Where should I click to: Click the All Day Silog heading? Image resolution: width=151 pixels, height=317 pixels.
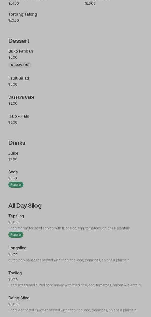[x=25, y=206]
